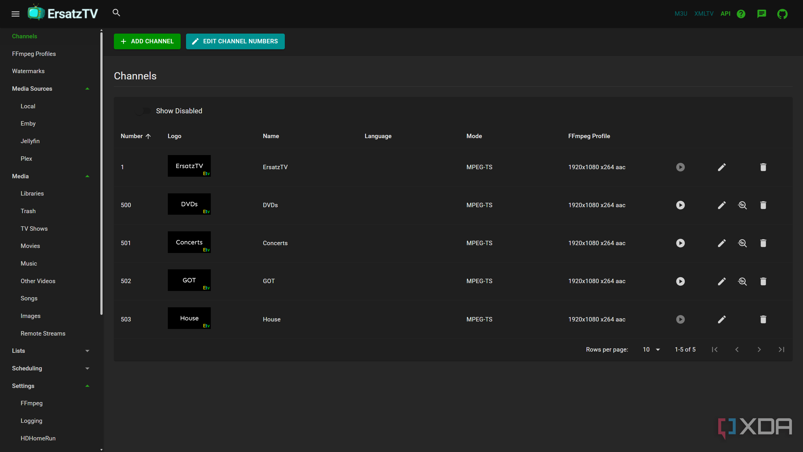Image resolution: width=803 pixels, height=452 pixels.
Task: Open the rows per page dropdown
Action: click(651, 349)
